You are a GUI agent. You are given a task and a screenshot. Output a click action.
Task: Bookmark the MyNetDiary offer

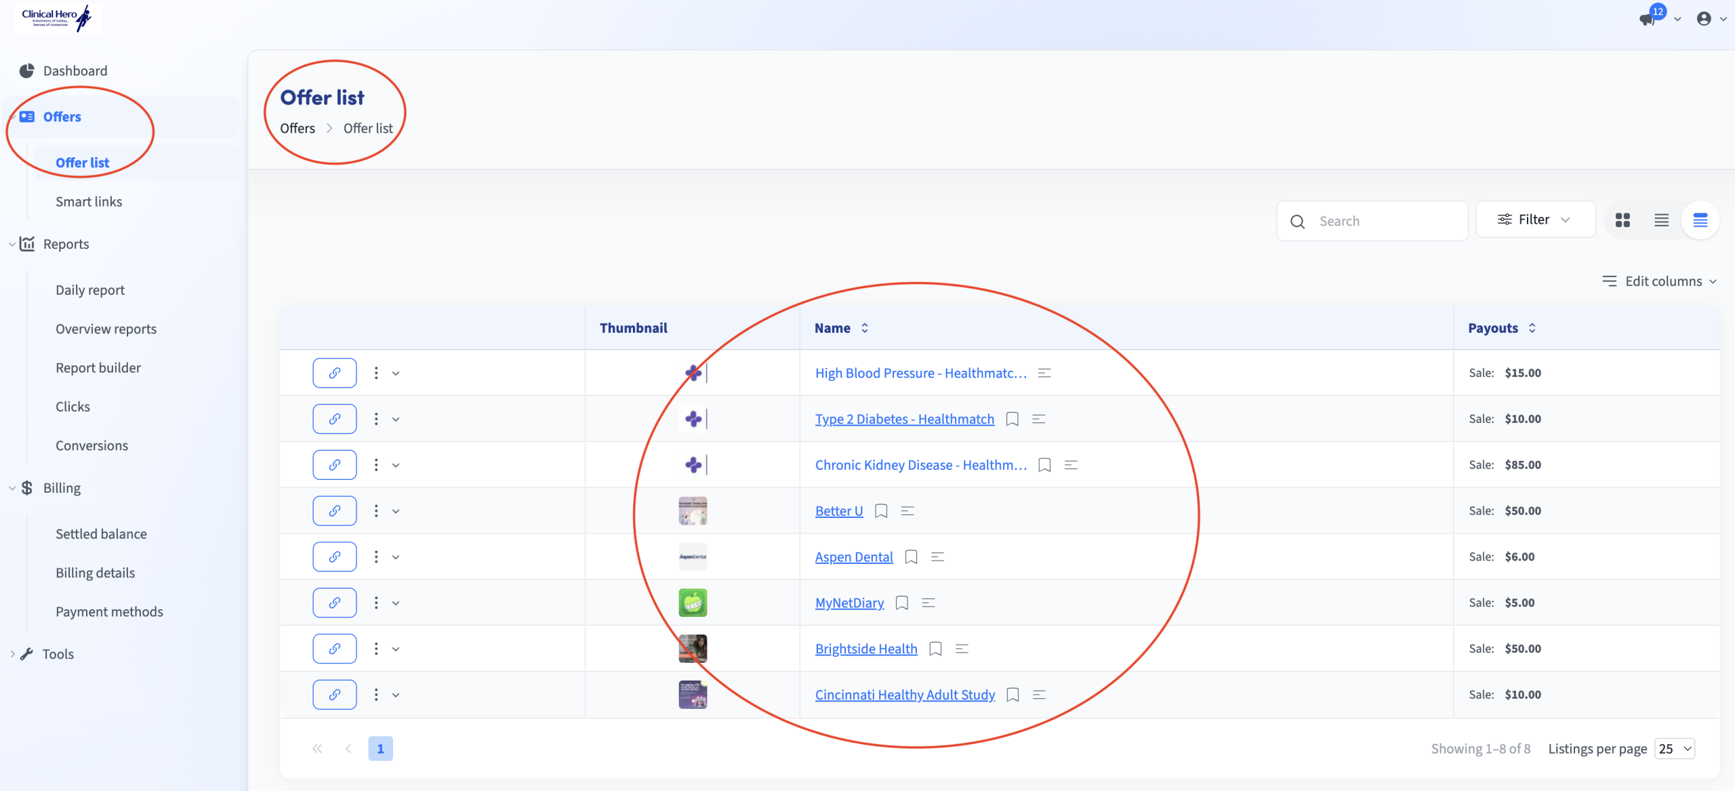(x=902, y=603)
